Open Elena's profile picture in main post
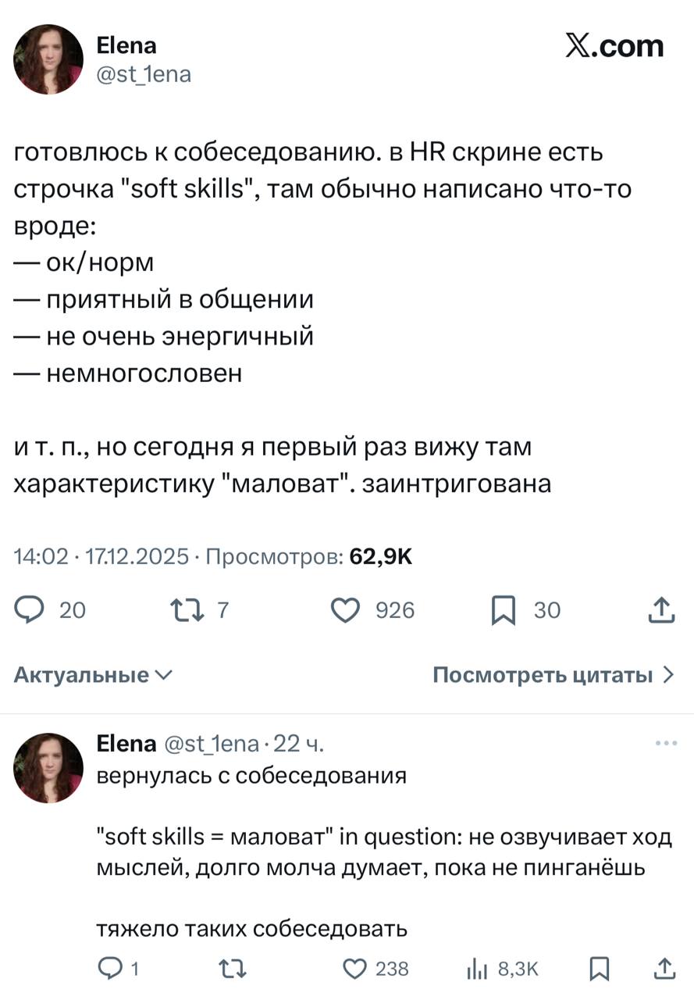The height and width of the screenshot is (1000, 694). point(48,59)
